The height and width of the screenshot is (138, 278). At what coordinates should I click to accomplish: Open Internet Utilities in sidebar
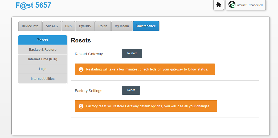pyautogui.click(x=43, y=79)
